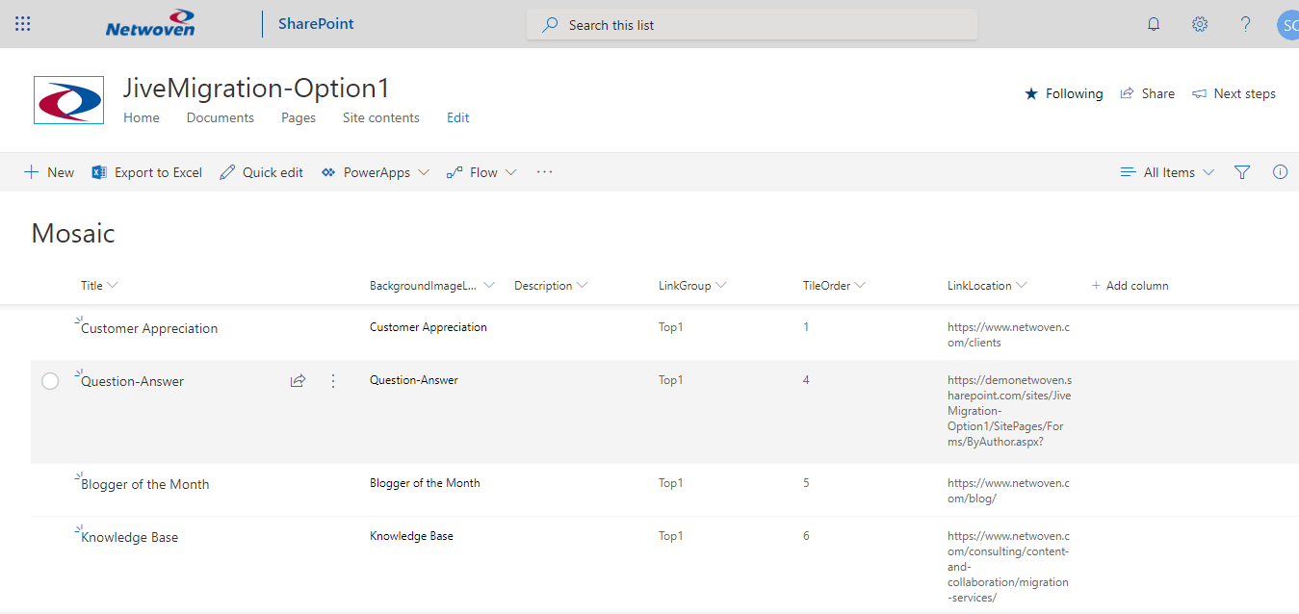Image resolution: width=1299 pixels, height=614 pixels.
Task: Open the Settings gear
Action: click(x=1199, y=23)
